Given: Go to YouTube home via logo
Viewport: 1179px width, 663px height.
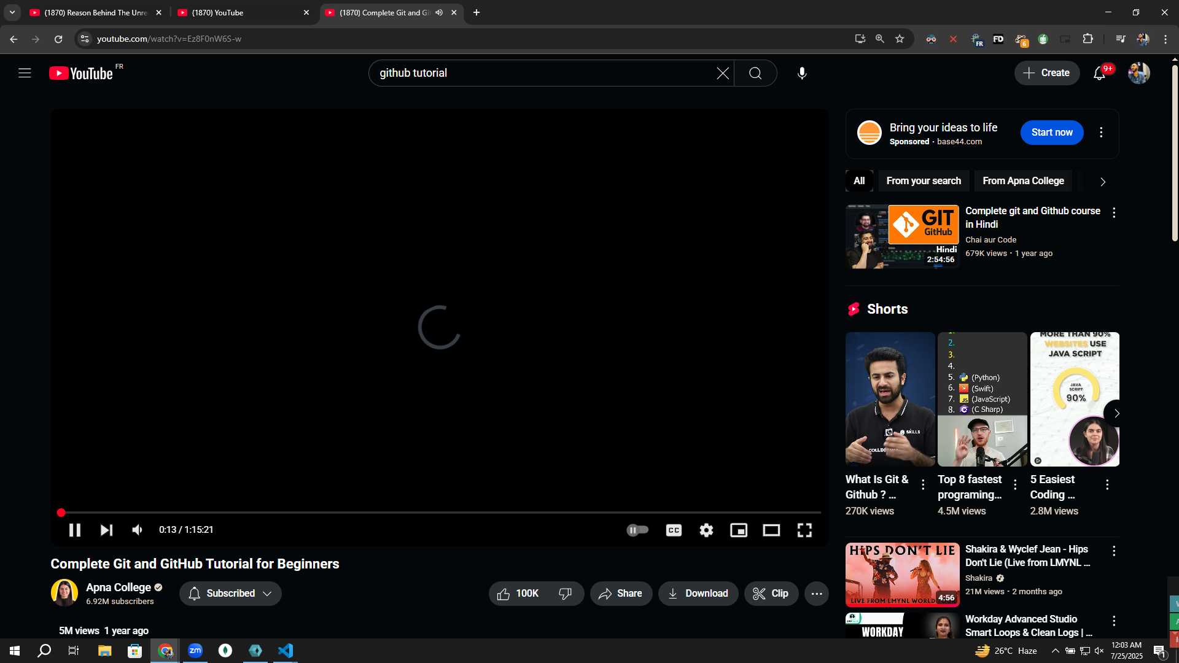Looking at the screenshot, I should (x=81, y=73).
